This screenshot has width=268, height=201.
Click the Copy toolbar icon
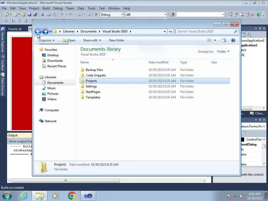pos(48,15)
